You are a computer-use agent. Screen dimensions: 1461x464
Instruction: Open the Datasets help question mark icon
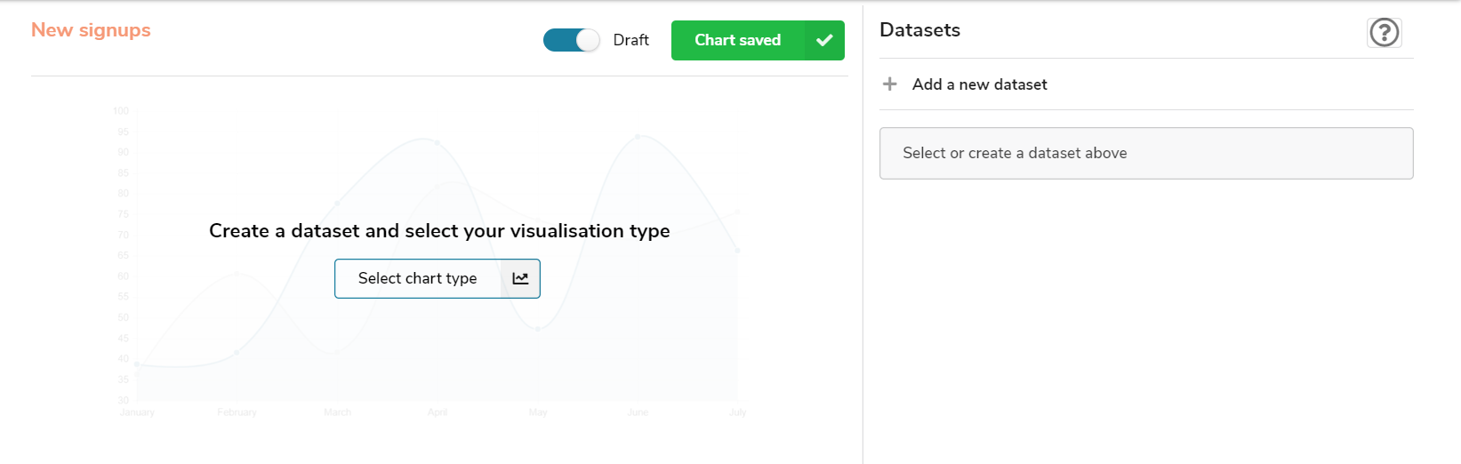tap(1384, 33)
